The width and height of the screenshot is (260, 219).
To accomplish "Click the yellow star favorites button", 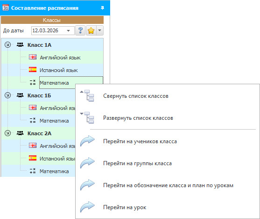I will [91, 30].
